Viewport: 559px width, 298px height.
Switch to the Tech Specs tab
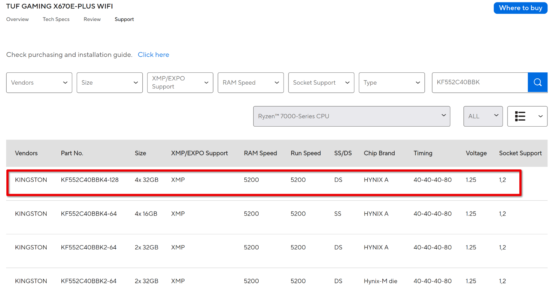pos(56,19)
